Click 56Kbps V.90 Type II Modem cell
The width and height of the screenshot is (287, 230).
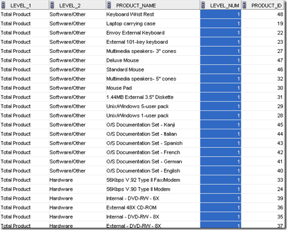pos(153,189)
